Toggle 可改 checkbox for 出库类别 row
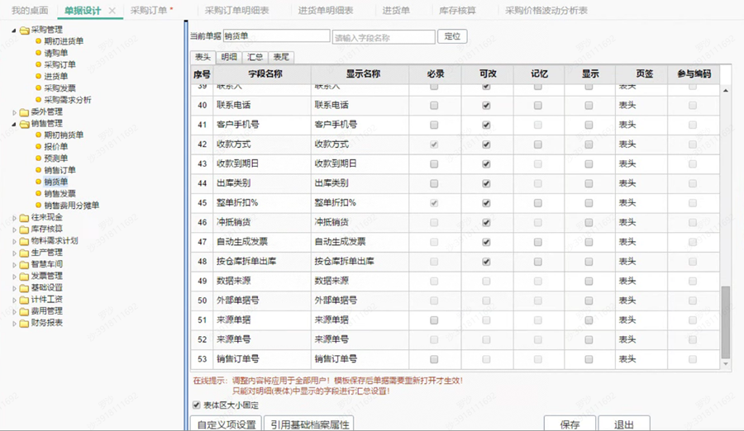Screen dimensions: 744x431 tap(486, 183)
